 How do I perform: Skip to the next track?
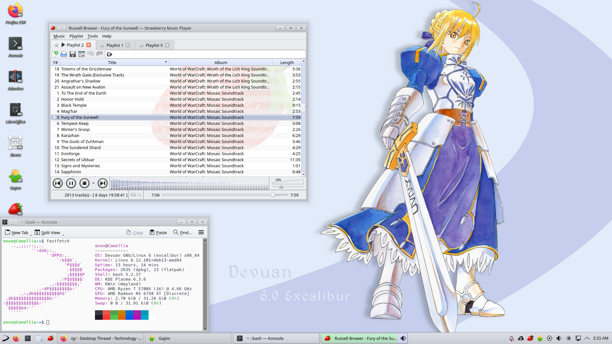tap(103, 183)
